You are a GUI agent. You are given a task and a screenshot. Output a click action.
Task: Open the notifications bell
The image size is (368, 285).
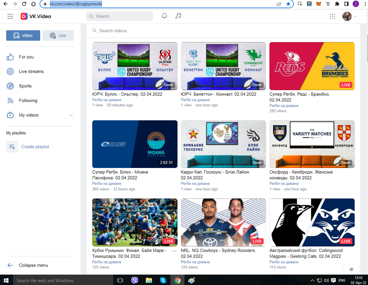164,16
